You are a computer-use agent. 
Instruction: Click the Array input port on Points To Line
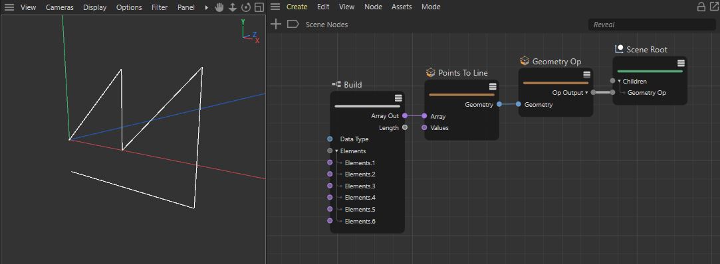click(424, 116)
